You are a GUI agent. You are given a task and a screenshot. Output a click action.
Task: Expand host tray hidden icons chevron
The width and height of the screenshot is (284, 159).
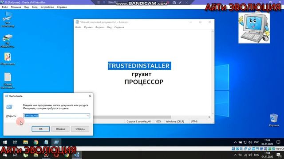point(235,155)
